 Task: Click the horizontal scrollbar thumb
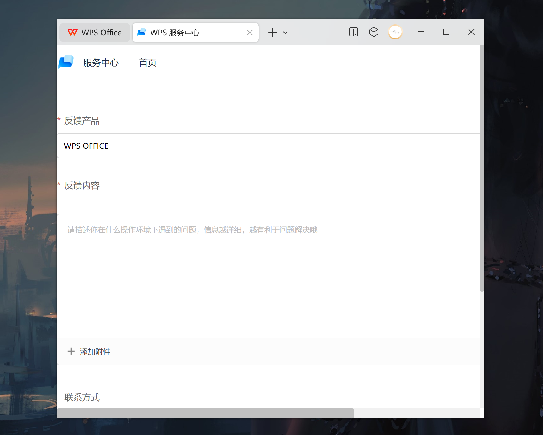(x=205, y=413)
